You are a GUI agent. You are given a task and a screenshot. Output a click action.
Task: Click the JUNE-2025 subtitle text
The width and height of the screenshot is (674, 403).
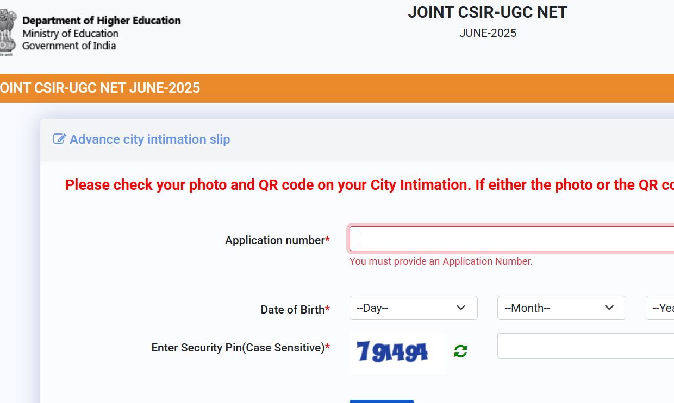(488, 33)
